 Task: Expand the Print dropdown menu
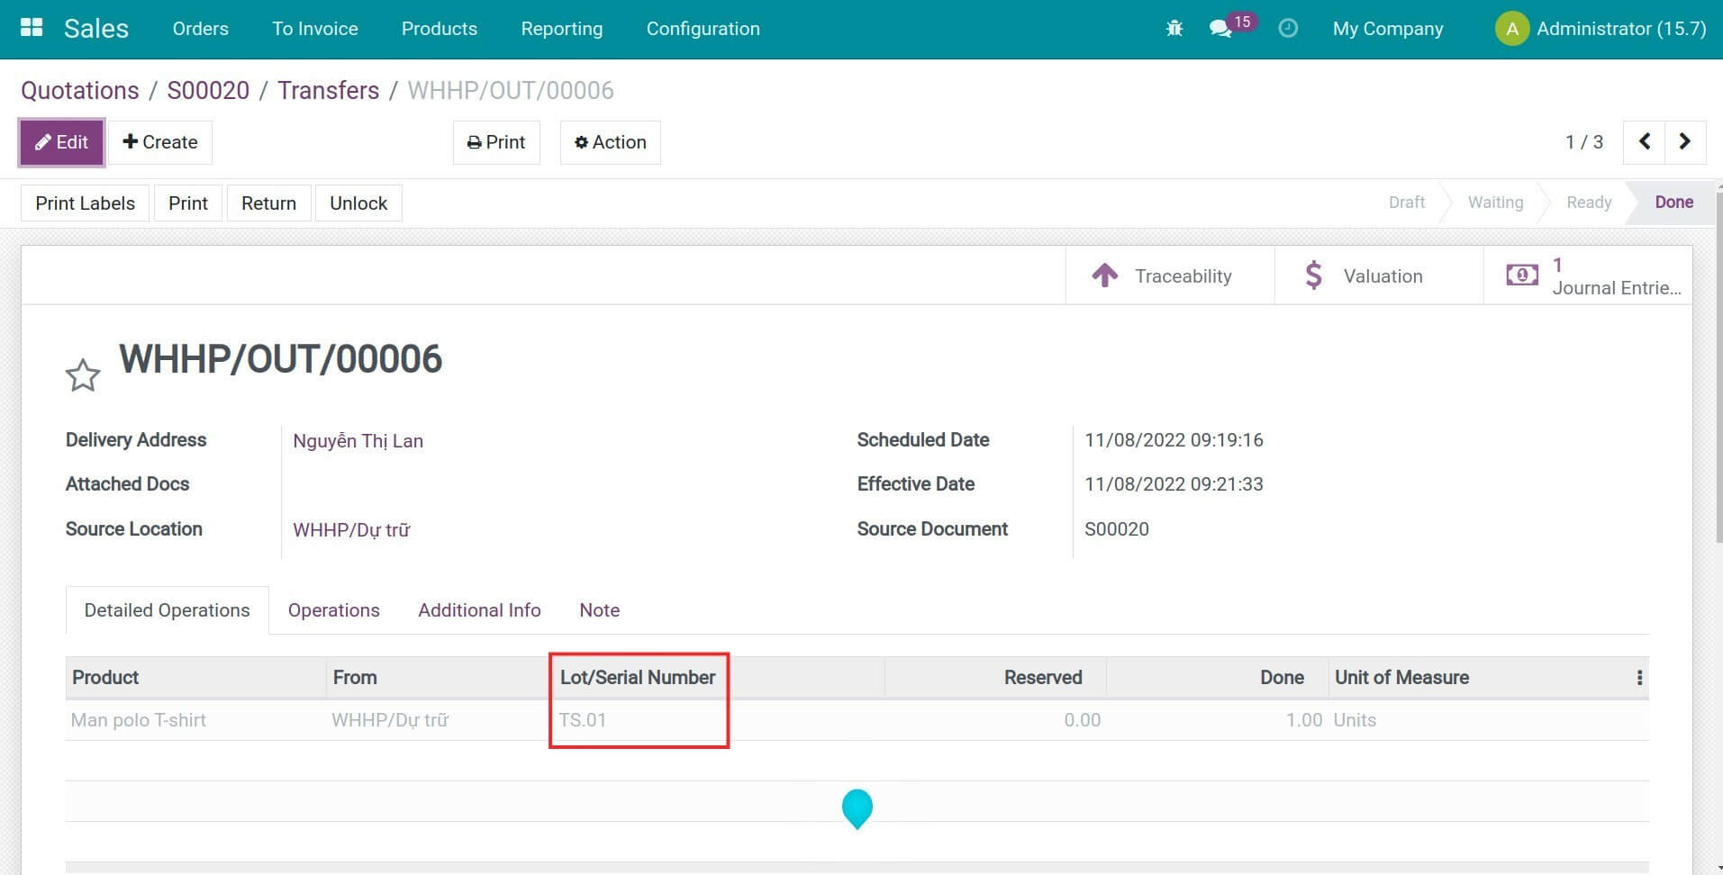pyautogui.click(x=496, y=142)
